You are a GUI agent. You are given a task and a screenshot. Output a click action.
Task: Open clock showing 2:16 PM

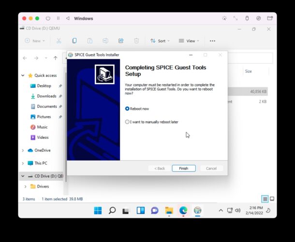click(254, 211)
